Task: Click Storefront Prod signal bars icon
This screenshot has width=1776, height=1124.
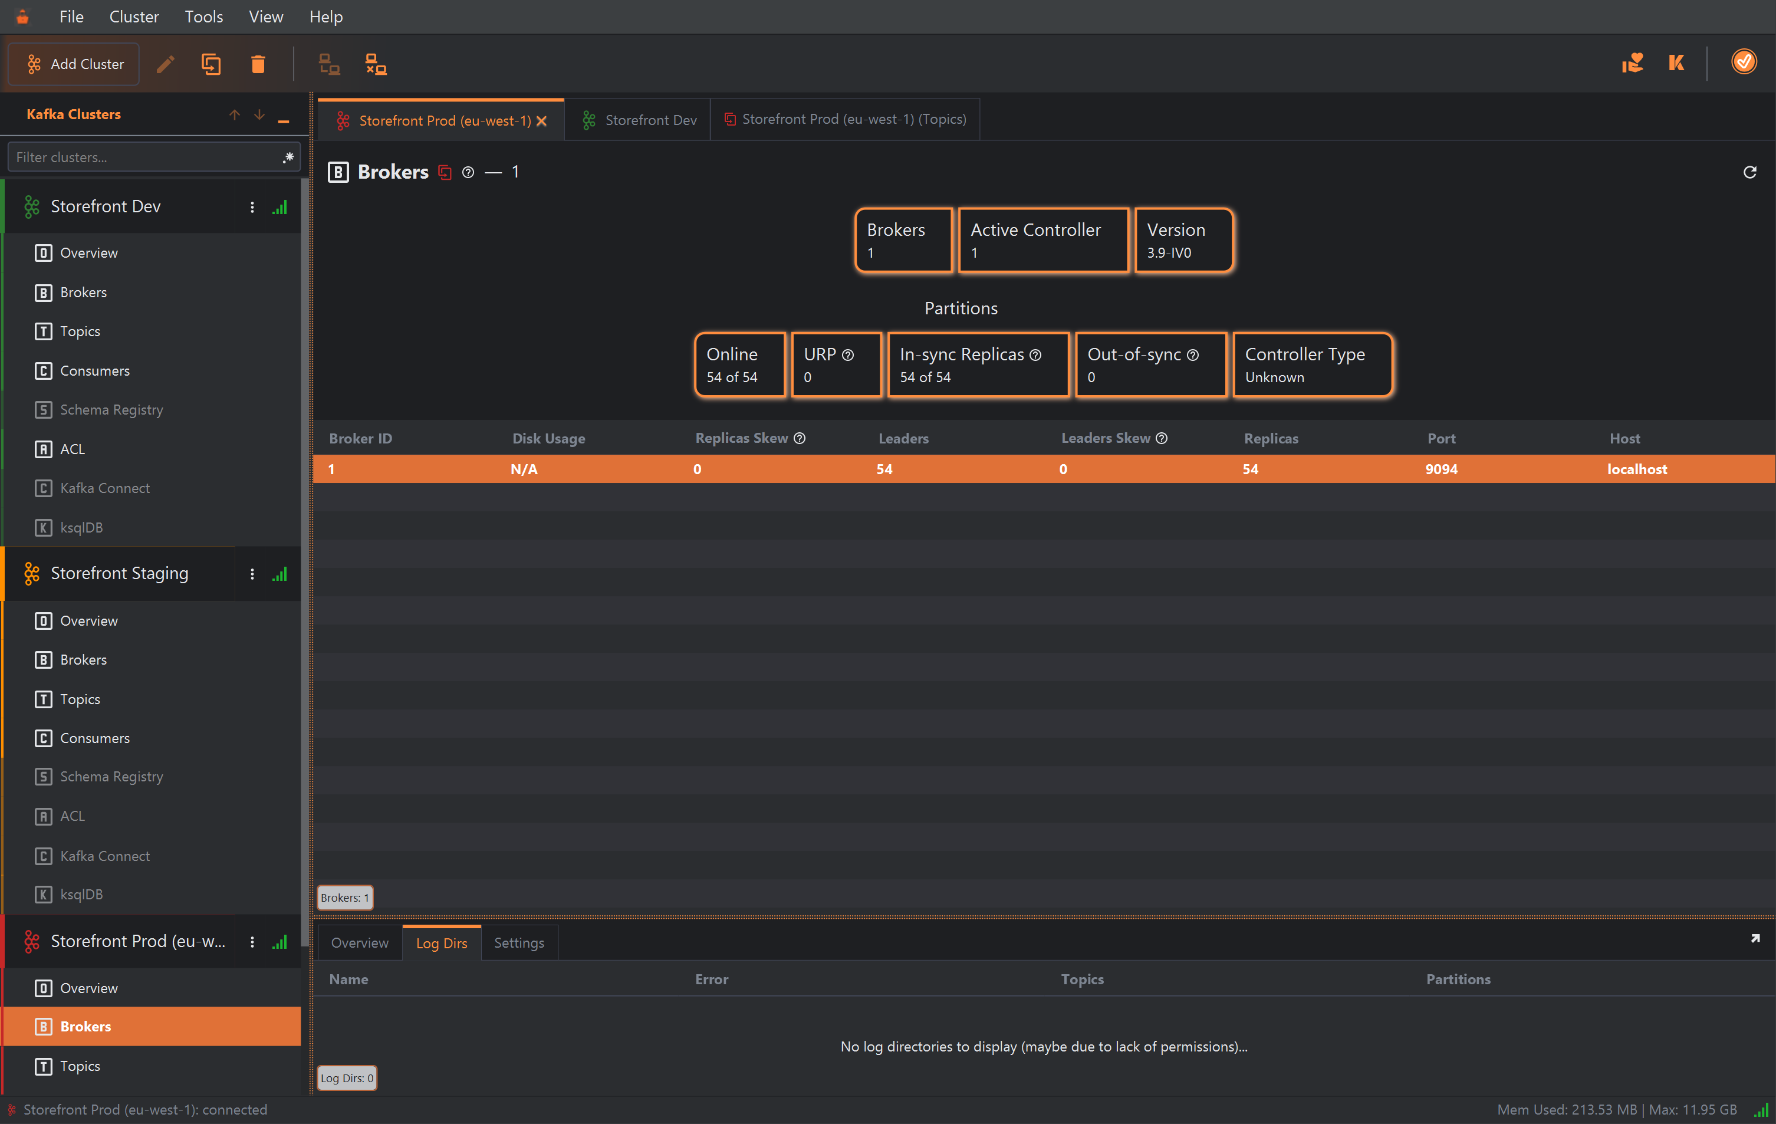Action: [x=279, y=942]
